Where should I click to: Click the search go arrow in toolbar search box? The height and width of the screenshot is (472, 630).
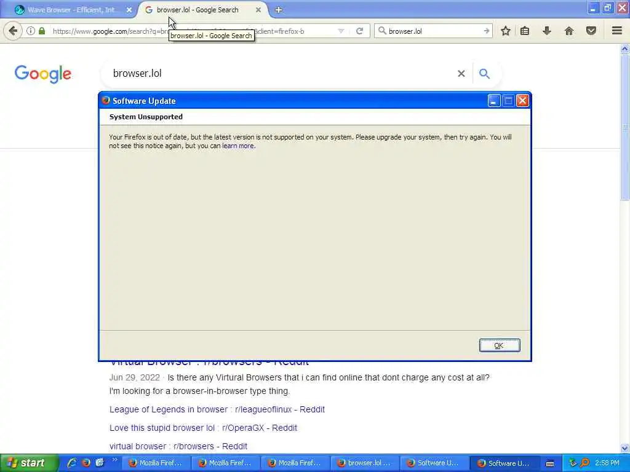coord(486,31)
